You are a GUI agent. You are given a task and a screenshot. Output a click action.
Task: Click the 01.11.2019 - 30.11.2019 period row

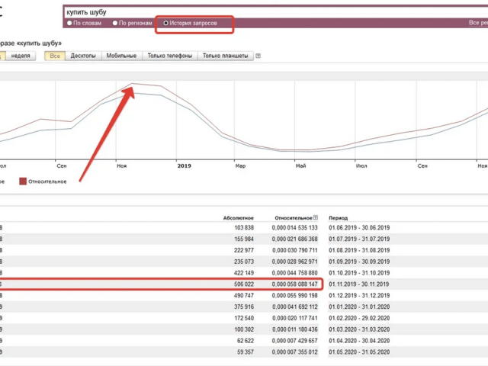[x=359, y=283]
